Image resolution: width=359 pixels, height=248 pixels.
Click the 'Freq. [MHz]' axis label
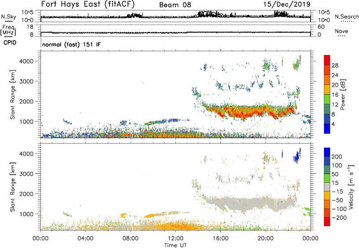pos(8,30)
